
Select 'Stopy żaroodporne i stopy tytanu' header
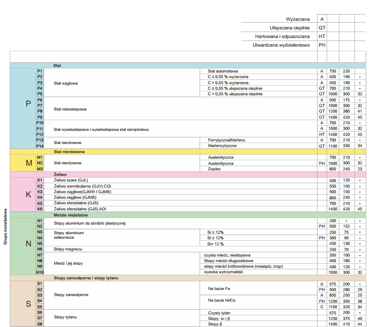tap(188, 278)
